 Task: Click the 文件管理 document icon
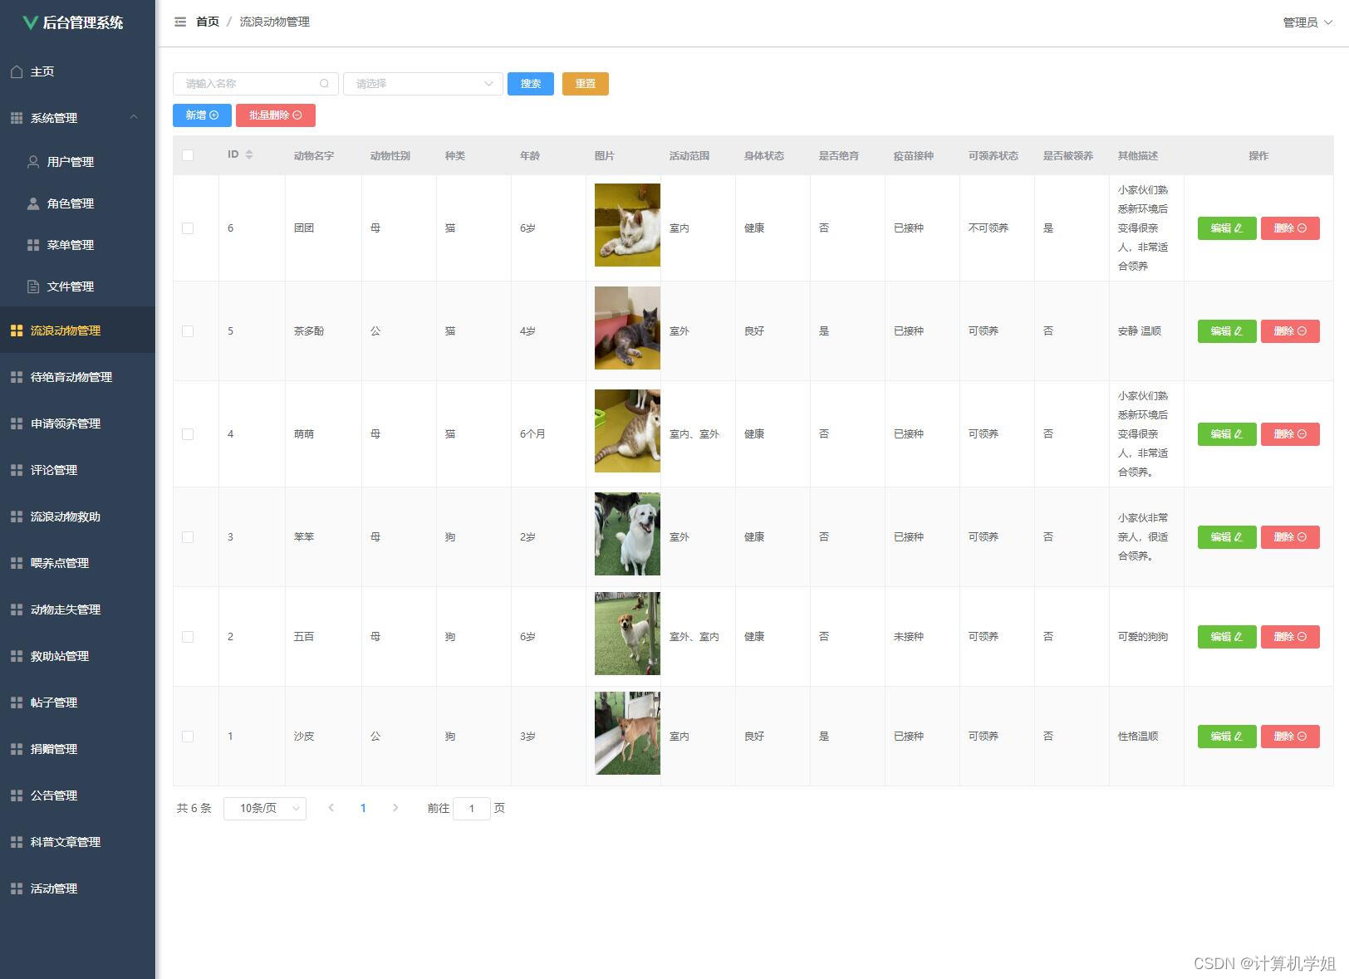coord(33,286)
